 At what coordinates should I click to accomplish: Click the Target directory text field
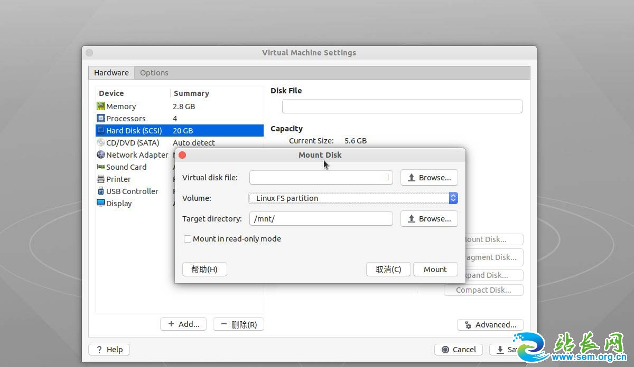(321, 219)
